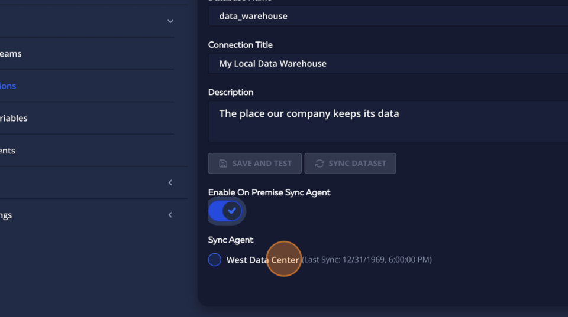The height and width of the screenshot is (317, 568).
Task: Click the circular arrows icon on Sync Dataset
Action: (319, 164)
